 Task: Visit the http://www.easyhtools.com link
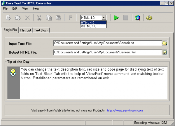tap(125, 111)
